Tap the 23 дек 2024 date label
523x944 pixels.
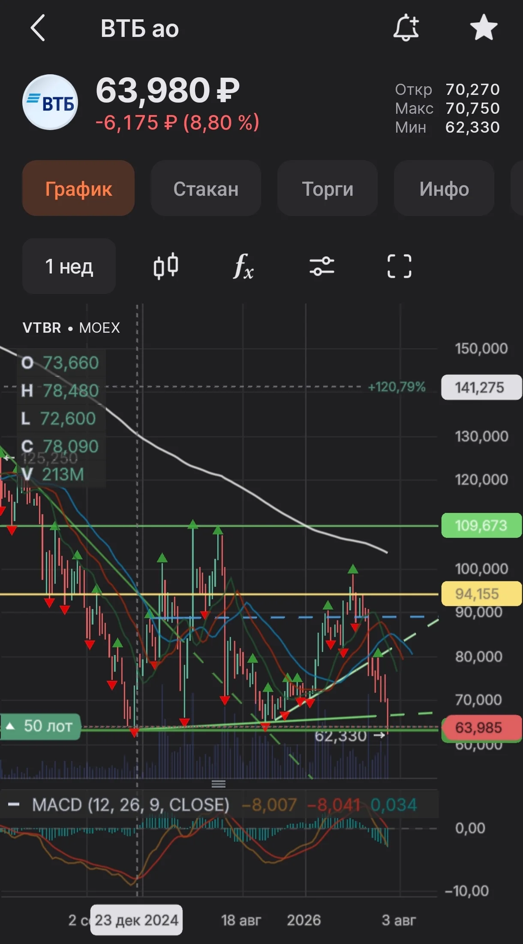click(x=136, y=920)
